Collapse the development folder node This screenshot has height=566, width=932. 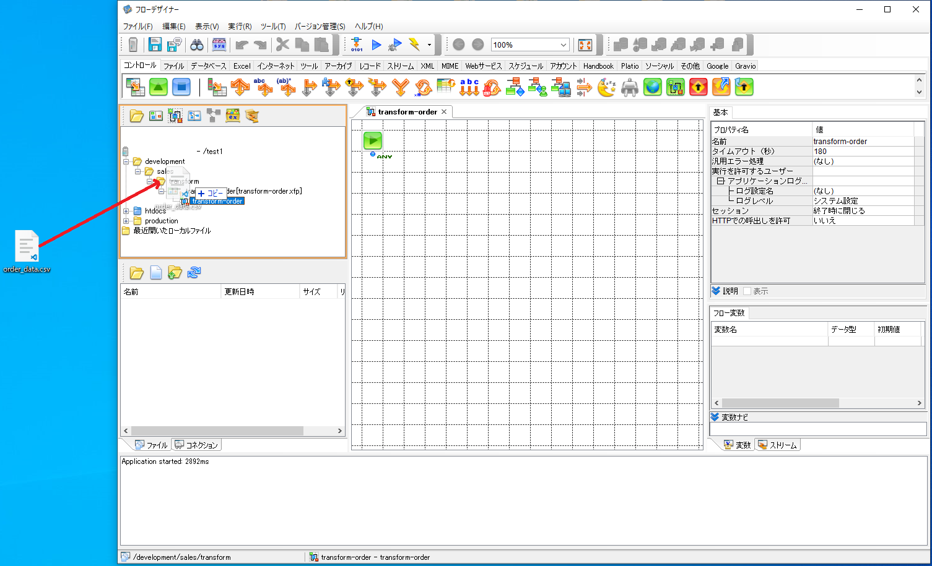pos(126,161)
